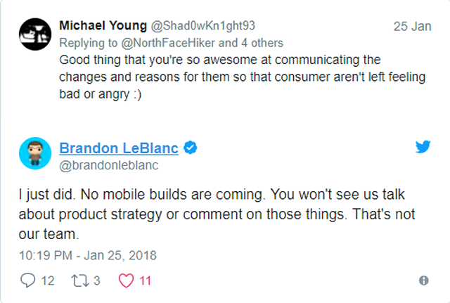Image resolution: width=450 pixels, height=303 pixels.
Task: Click the retweet count number 3
Action: click(97, 281)
